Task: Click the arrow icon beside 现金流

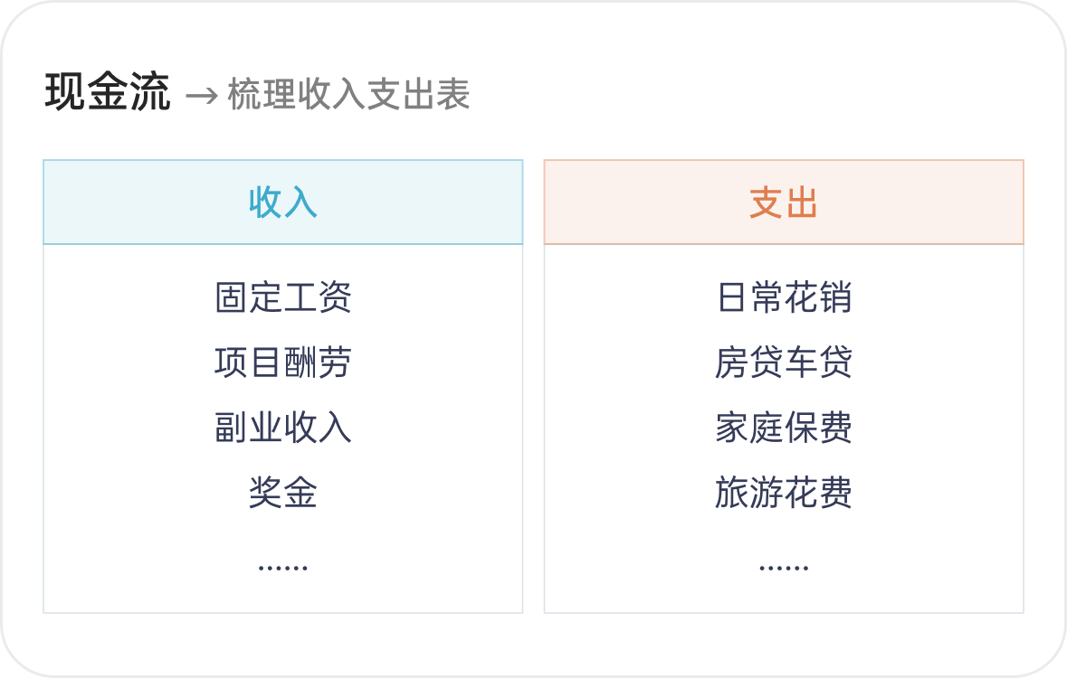Action: [202, 96]
